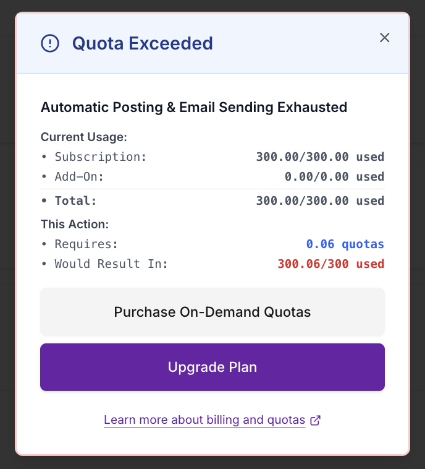Image resolution: width=425 pixels, height=469 pixels.
Task: Click the red 300.06/300 used value
Action: 330,264
